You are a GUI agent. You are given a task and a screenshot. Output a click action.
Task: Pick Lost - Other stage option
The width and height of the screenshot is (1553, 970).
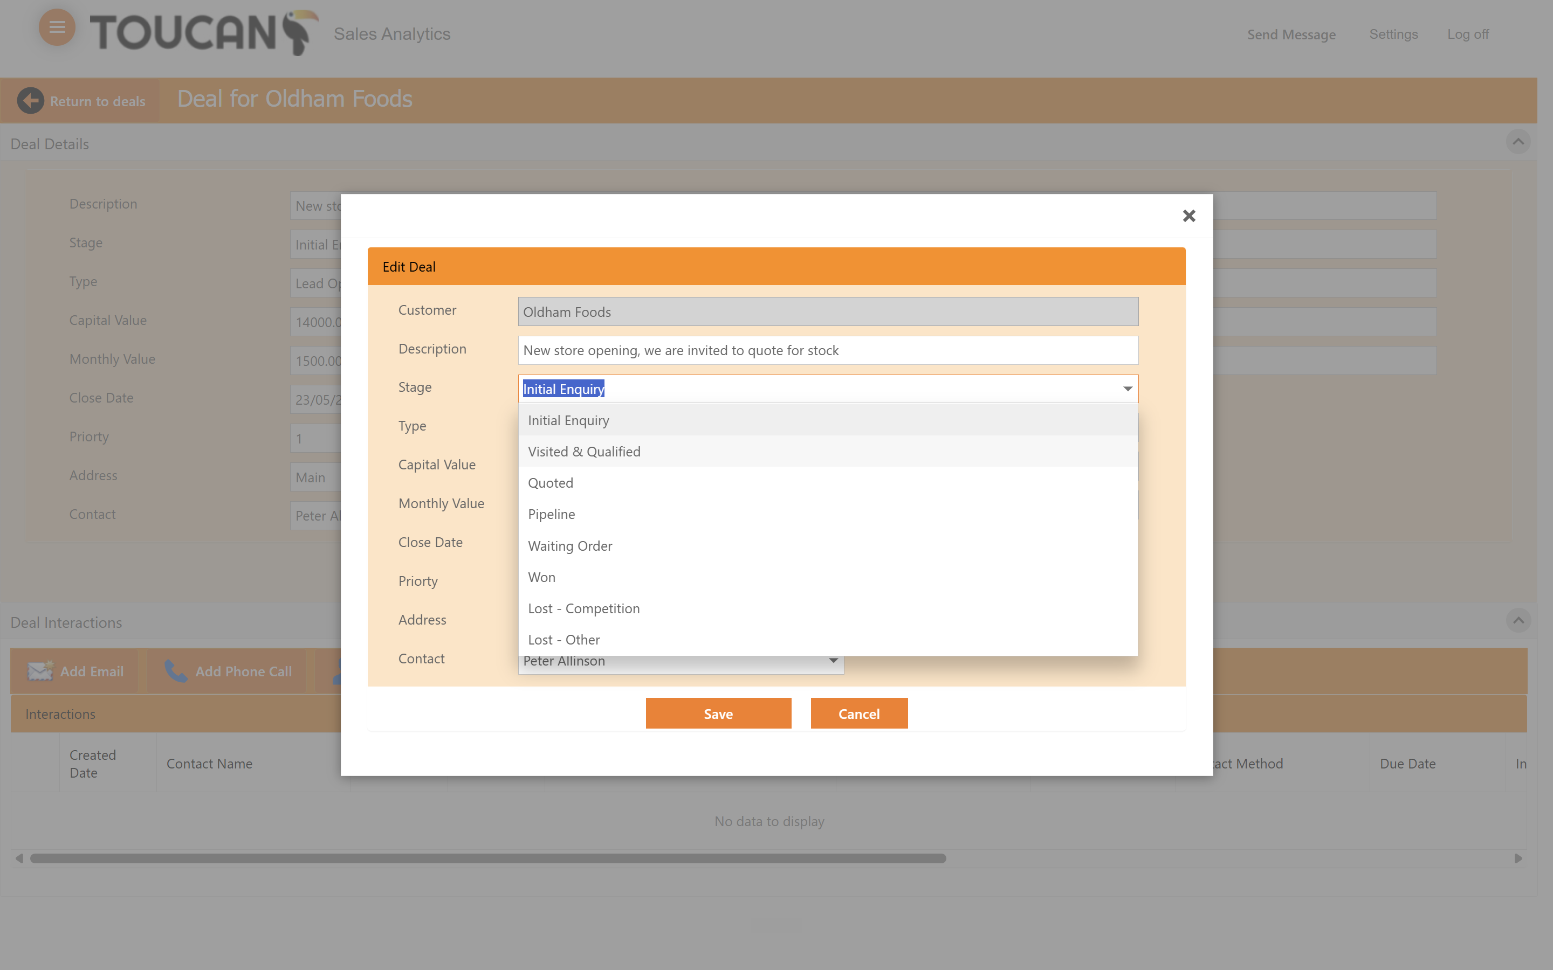(x=828, y=640)
